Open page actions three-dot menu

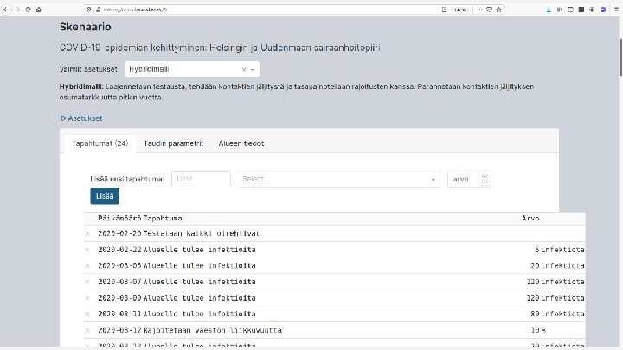click(x=479, y=10)
